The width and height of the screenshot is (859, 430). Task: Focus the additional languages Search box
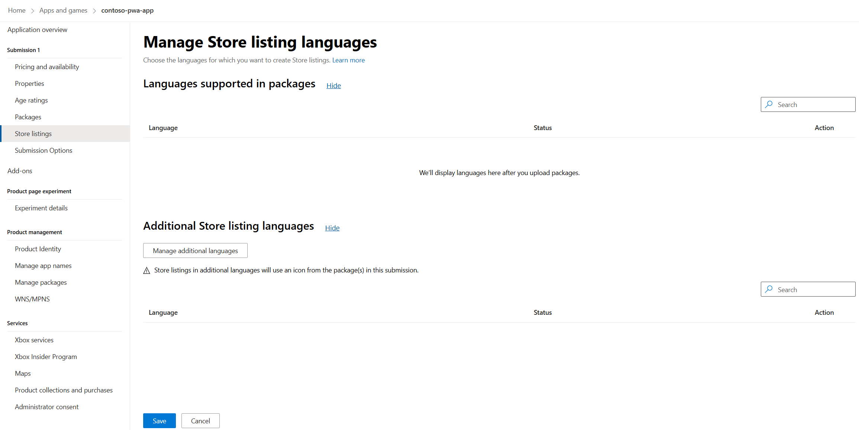click(x=814, y=289)
